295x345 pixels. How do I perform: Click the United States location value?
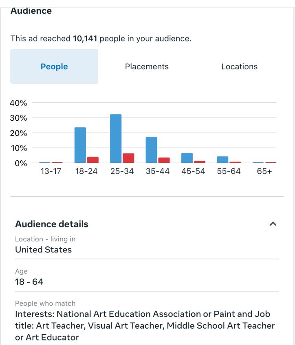(x=43, y=250)
